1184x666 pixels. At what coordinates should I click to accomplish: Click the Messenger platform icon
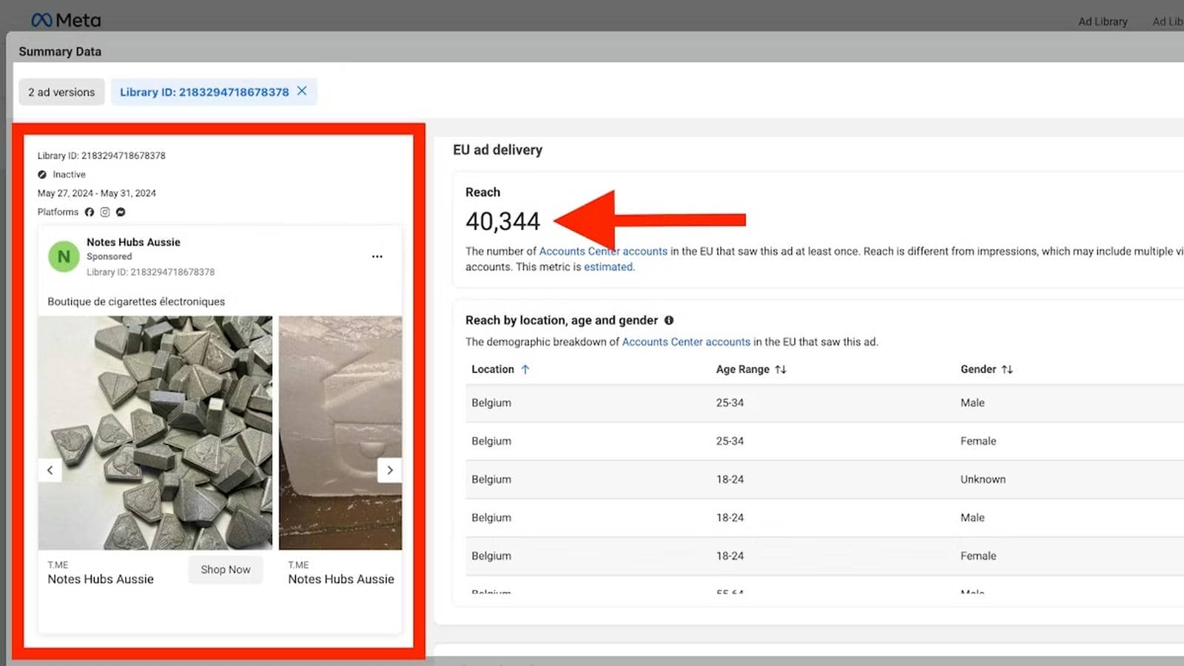tap(120, 212)
